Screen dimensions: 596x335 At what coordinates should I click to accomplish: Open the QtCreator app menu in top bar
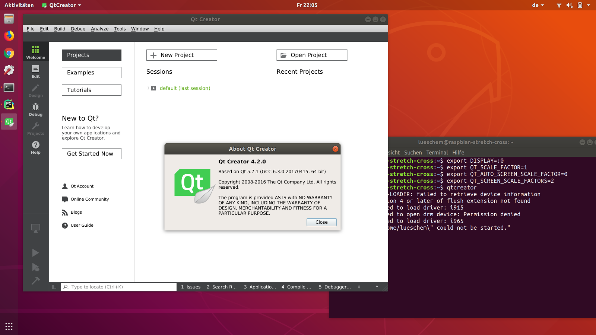point(61,5)
